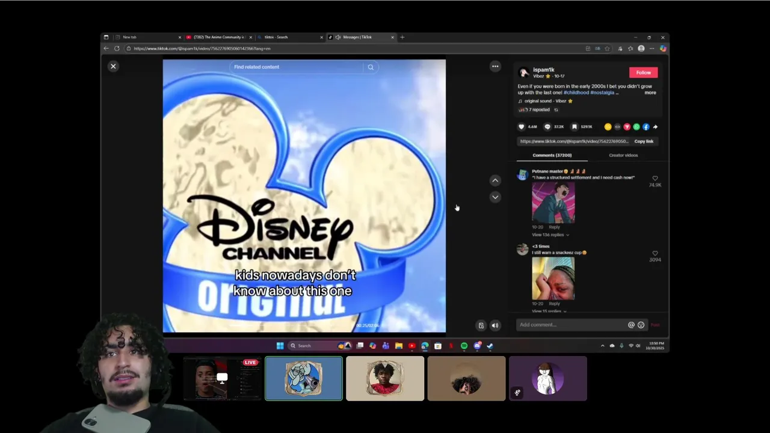Open more share options arrow
Screen dimensions: 770x433
pyautogui.click(x=655, y=127)
